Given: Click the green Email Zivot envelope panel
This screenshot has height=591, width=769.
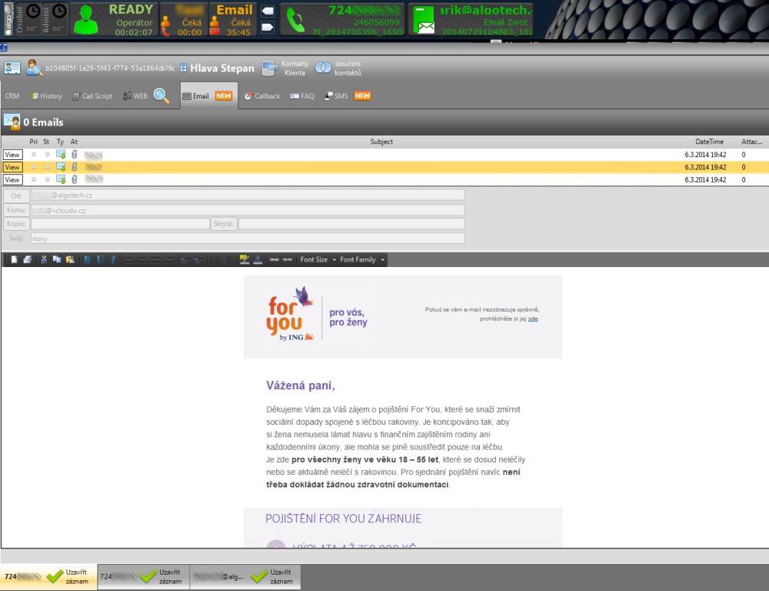Looking at the screenshot, I should [x=471, y=20].
